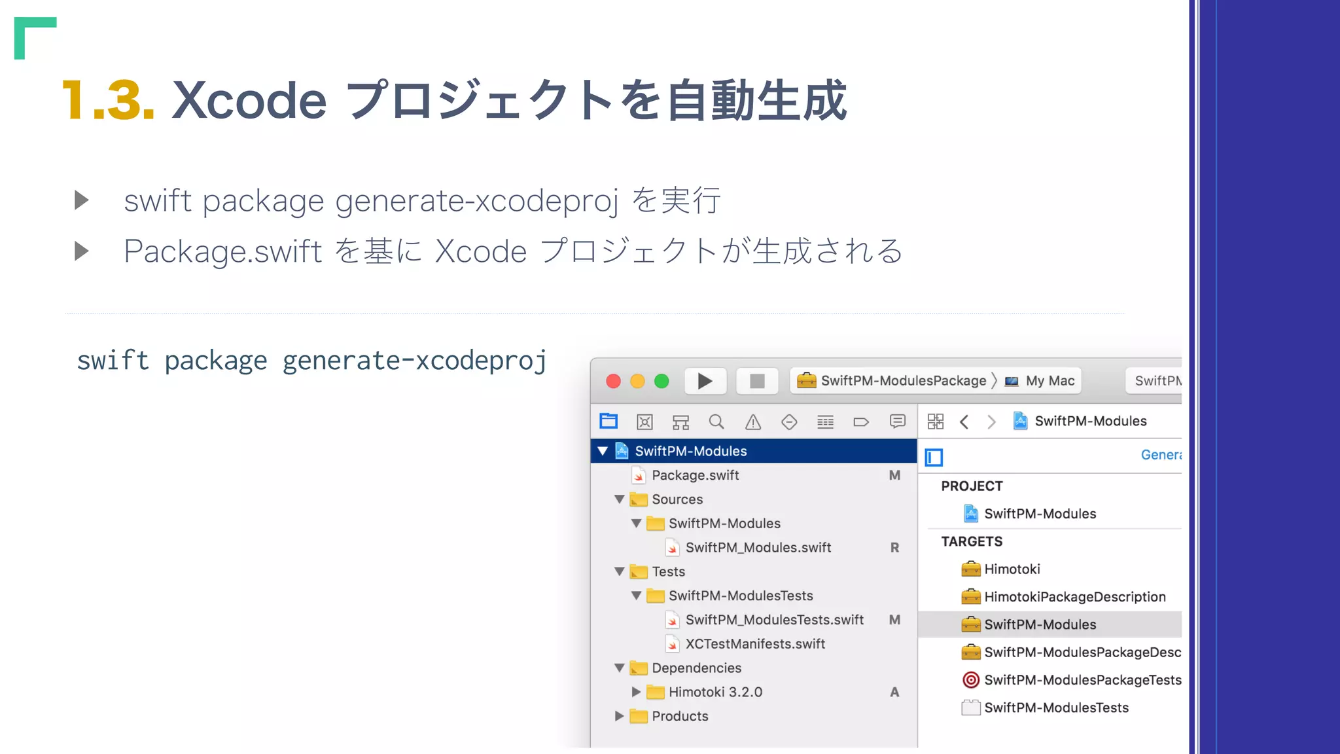Select the SwiftPM-ModulesTests target
1340x754 pixels.
click(1051, 708)
